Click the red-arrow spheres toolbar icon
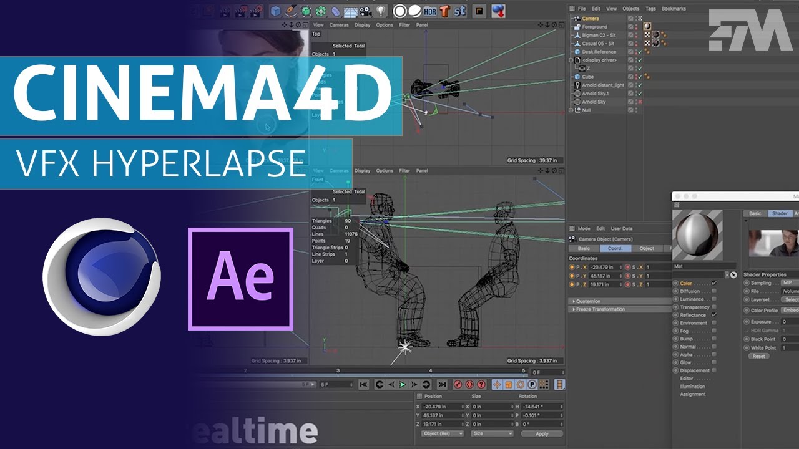Screen dimensions: 799x449 click(498, 11)
